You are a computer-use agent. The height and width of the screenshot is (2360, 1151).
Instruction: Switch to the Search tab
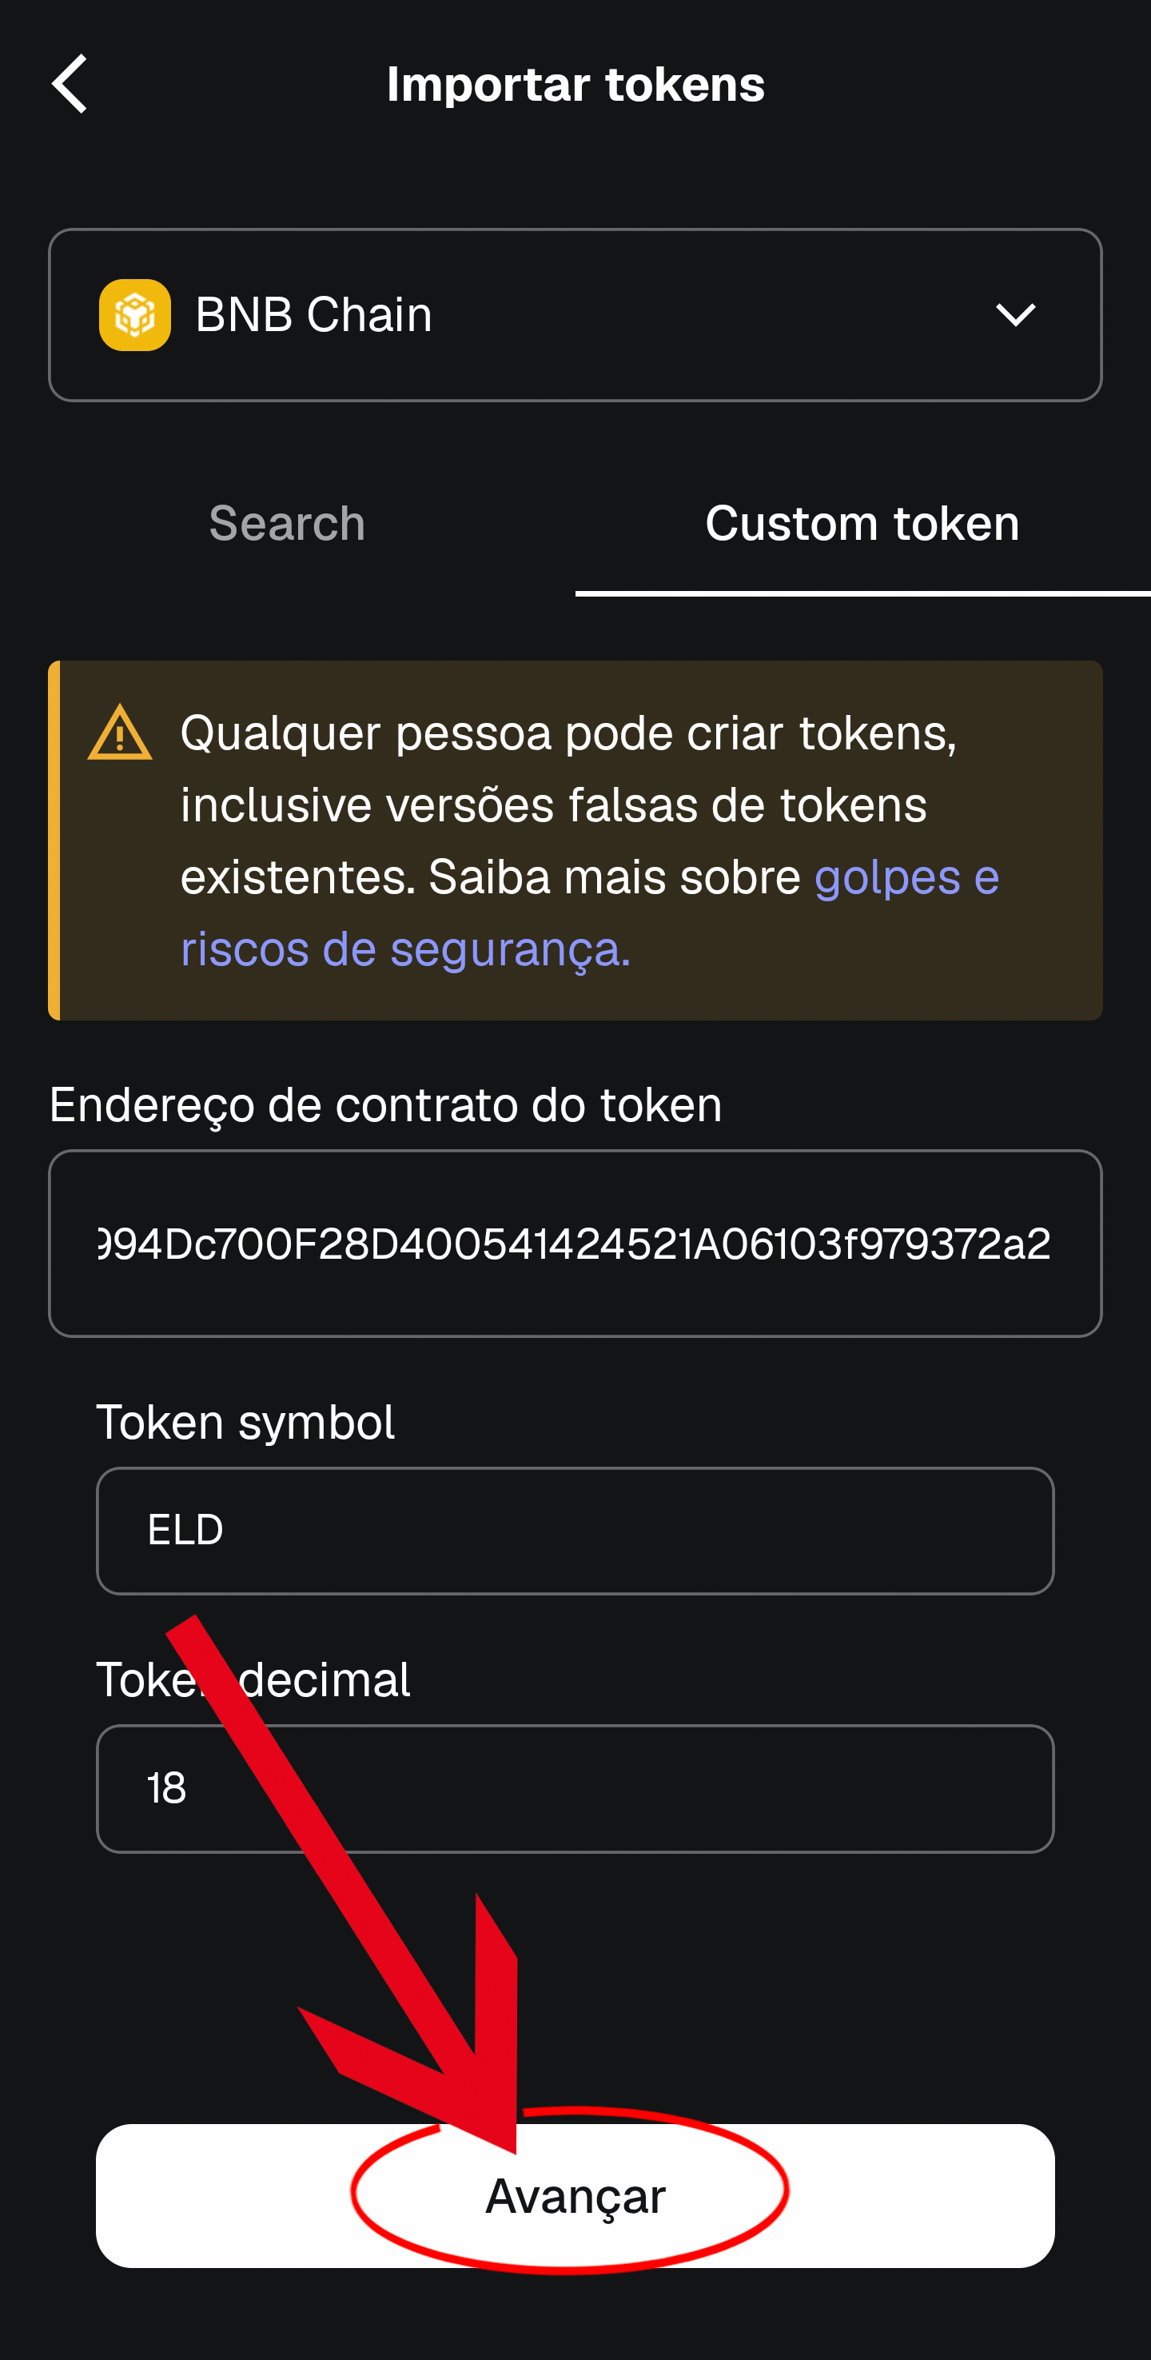pyautogui.click(x=287, y=523)
